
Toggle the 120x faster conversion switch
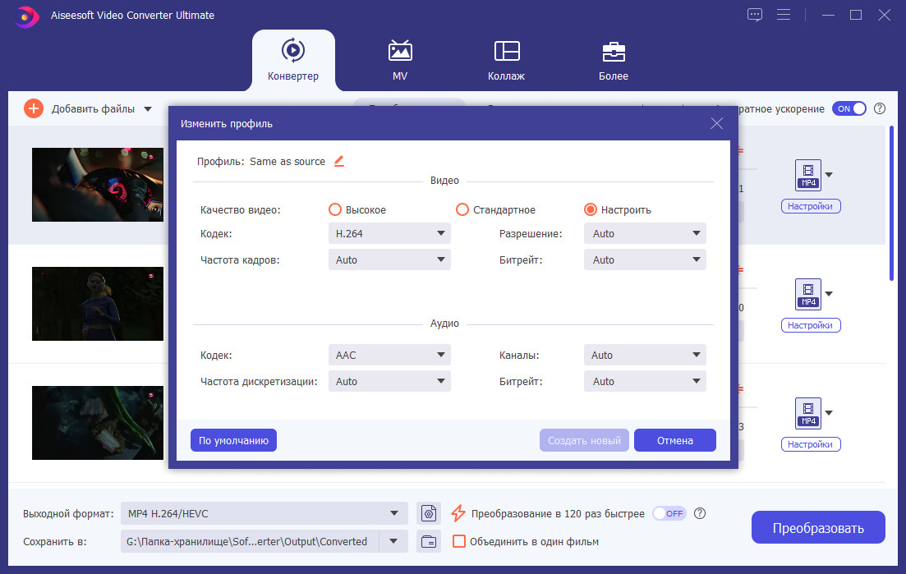click(669, 513)
